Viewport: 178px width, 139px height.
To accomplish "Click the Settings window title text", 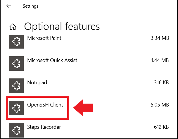I will [x=30, y=6].
